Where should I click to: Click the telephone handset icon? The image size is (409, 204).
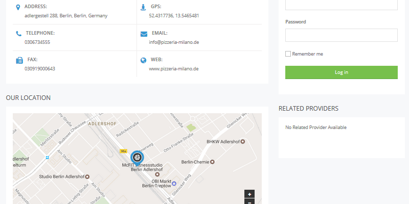pyautogui.click(x=19, y=34)
